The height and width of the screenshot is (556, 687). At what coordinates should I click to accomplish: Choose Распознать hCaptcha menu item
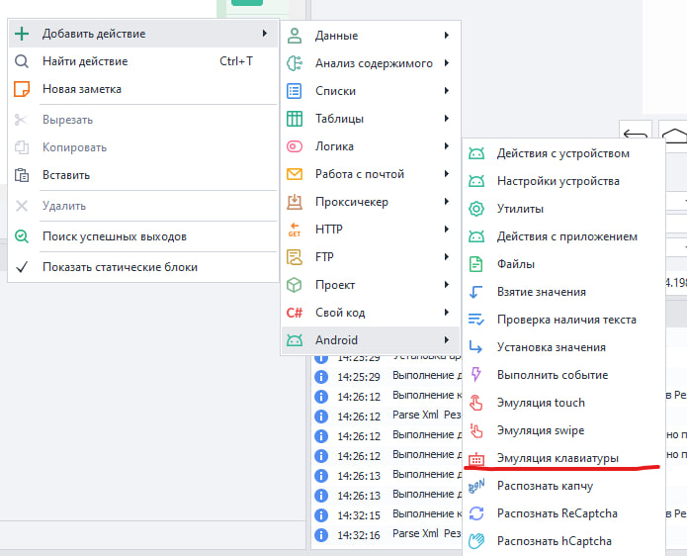pyautogui.click(x=563, y=541)
